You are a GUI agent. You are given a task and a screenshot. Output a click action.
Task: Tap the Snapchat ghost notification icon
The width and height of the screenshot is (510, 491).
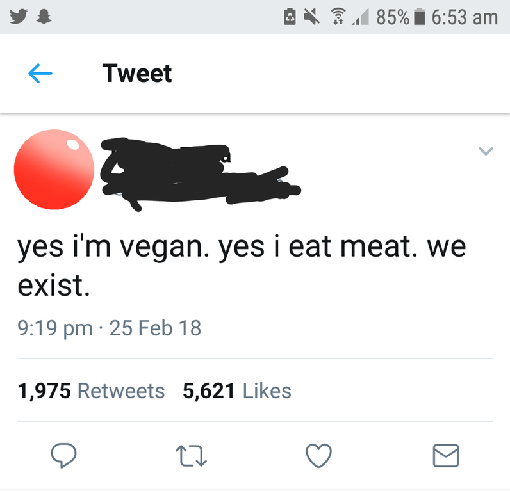coord(44,17)
